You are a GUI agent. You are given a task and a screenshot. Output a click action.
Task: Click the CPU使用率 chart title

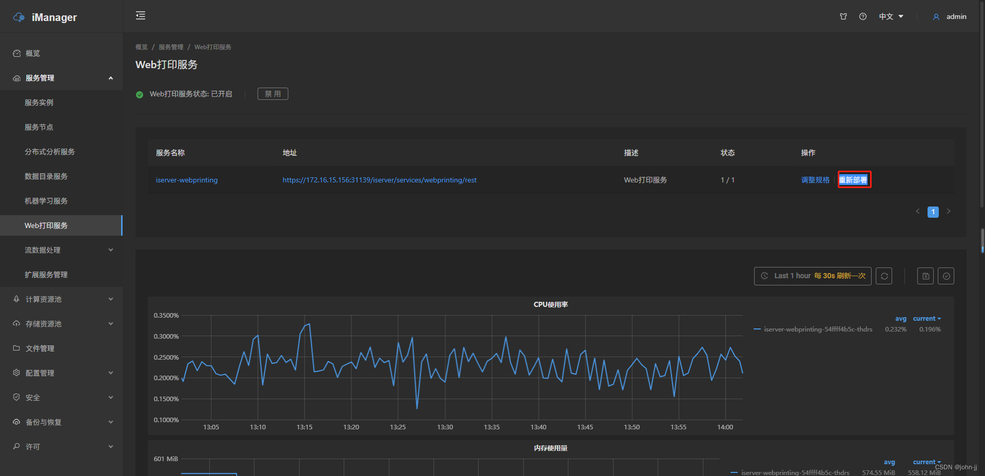550,304
